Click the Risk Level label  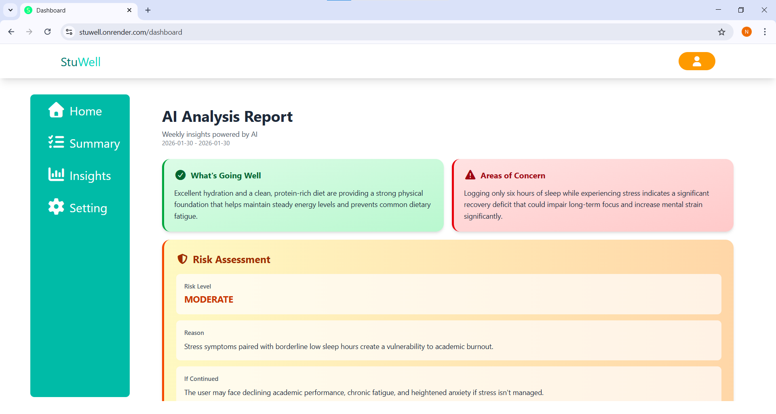[x=198, y=286]
